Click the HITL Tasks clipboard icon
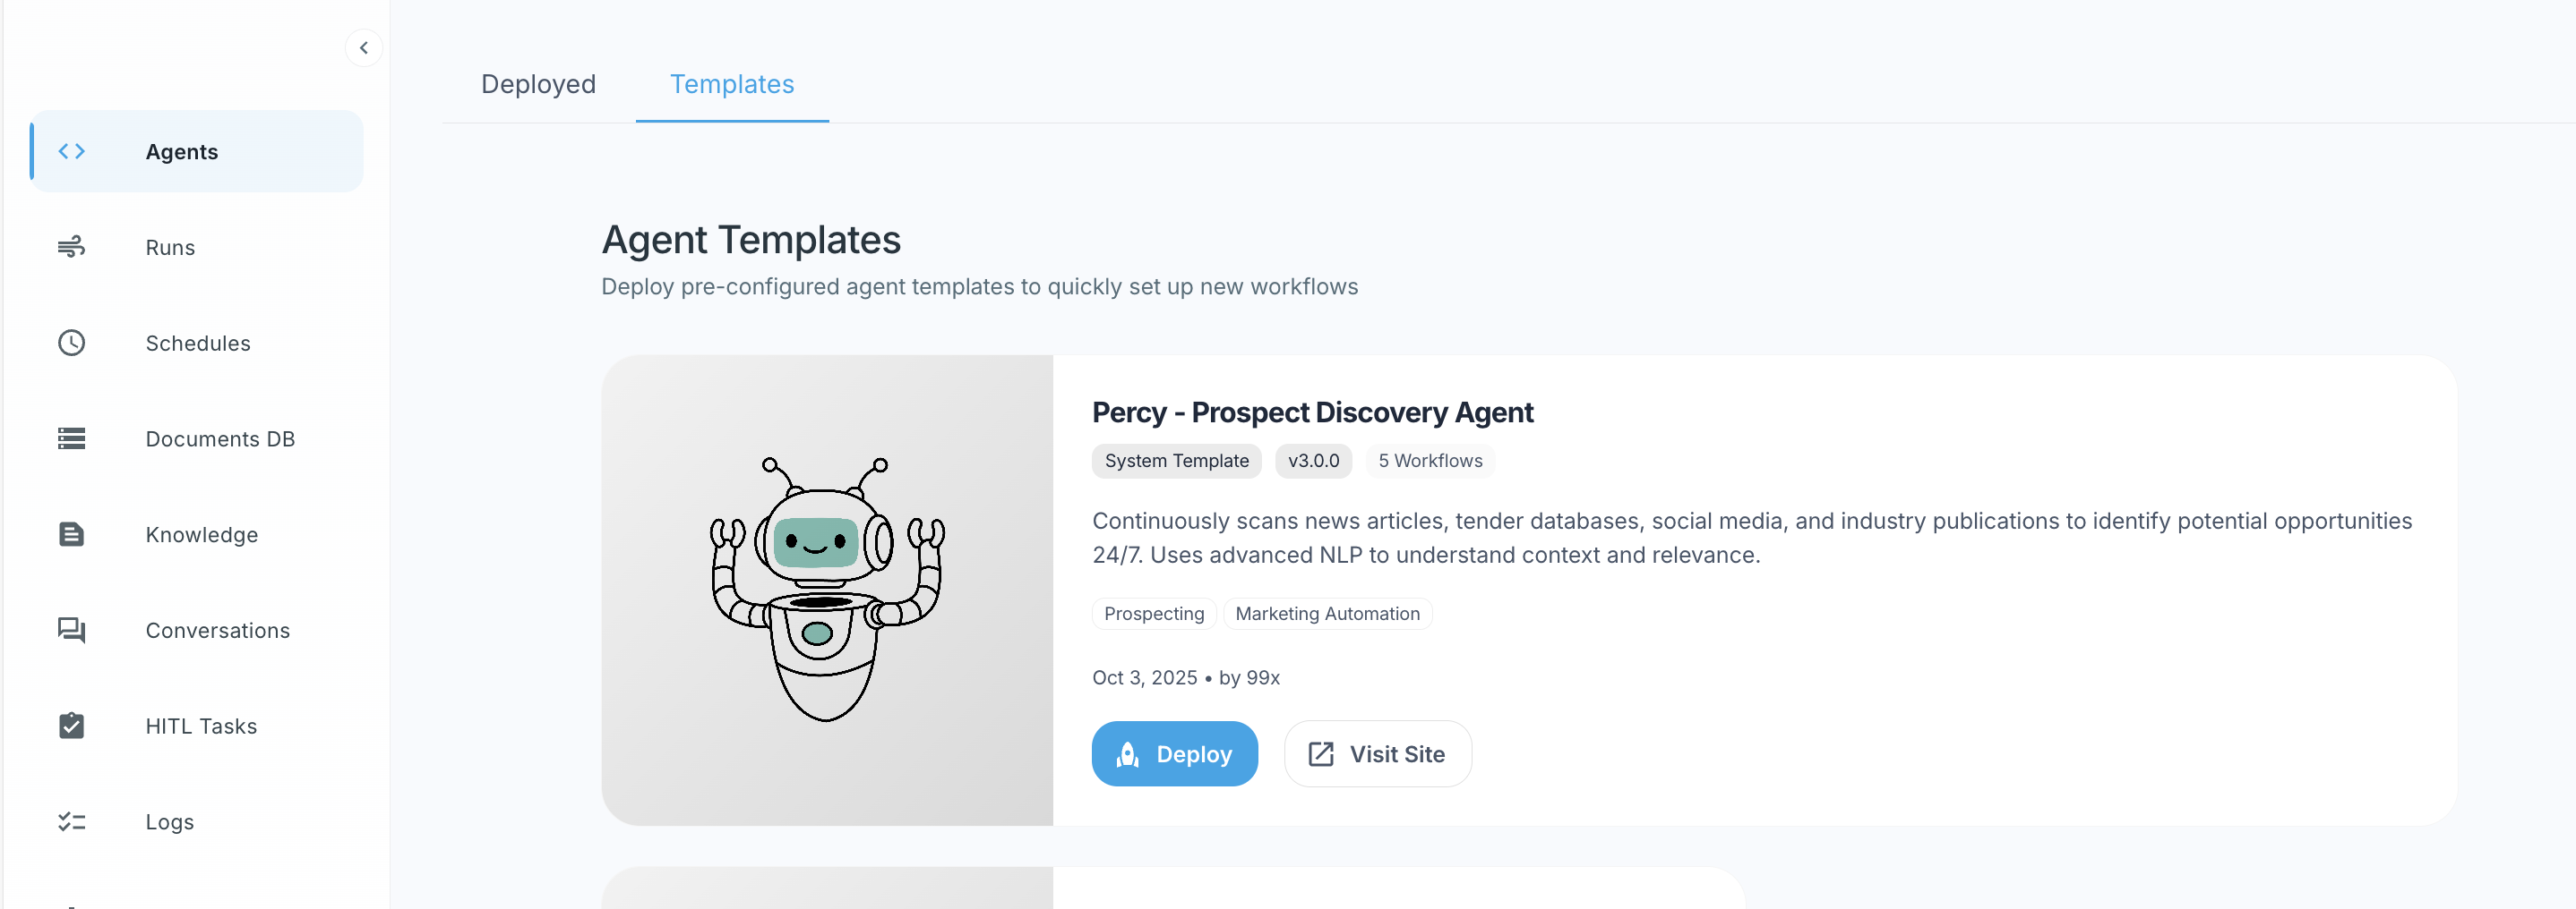The image size is (2576, 909). click(71, 726)
